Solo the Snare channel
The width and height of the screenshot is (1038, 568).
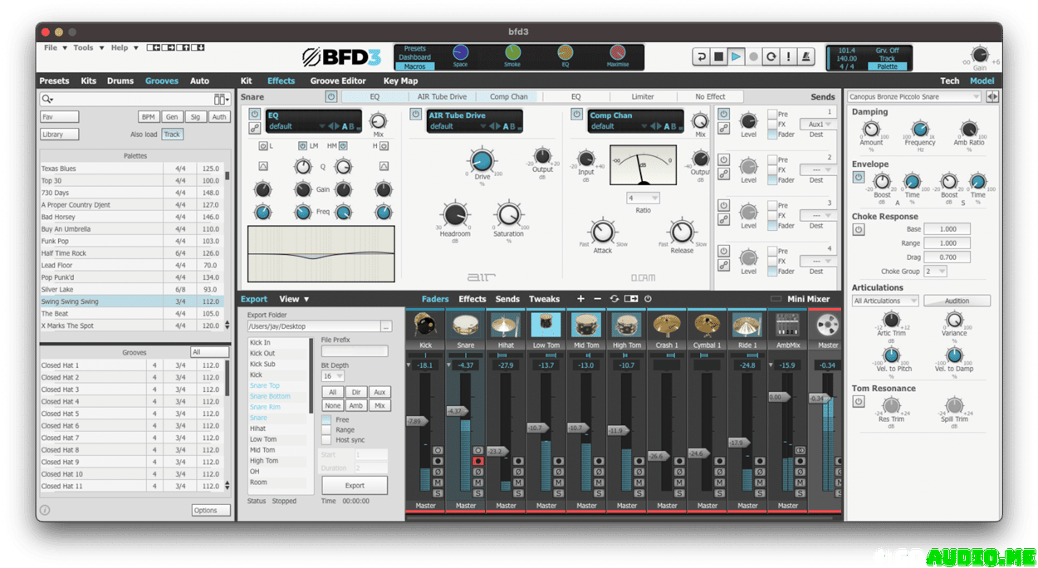click(x=477, y=492)
